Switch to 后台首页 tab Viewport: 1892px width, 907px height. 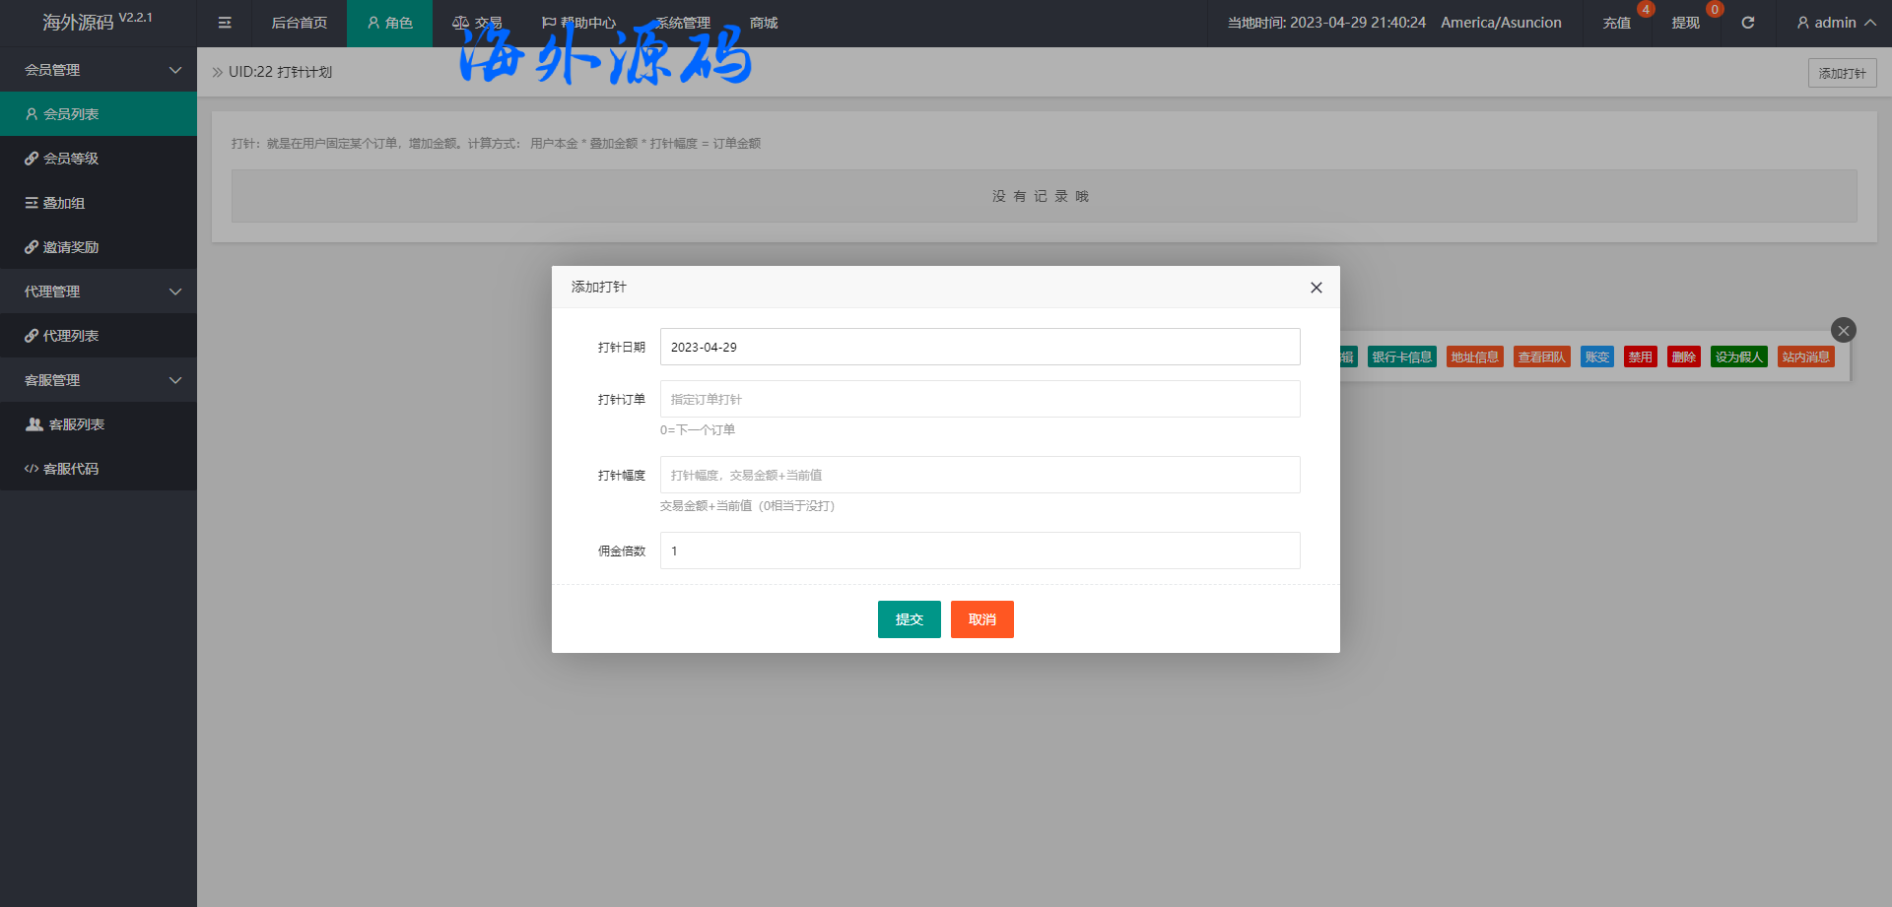click(x=299, y=23)
